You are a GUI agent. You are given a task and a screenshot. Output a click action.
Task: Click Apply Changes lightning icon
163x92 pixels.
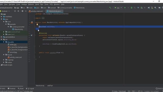pos(128,8)
